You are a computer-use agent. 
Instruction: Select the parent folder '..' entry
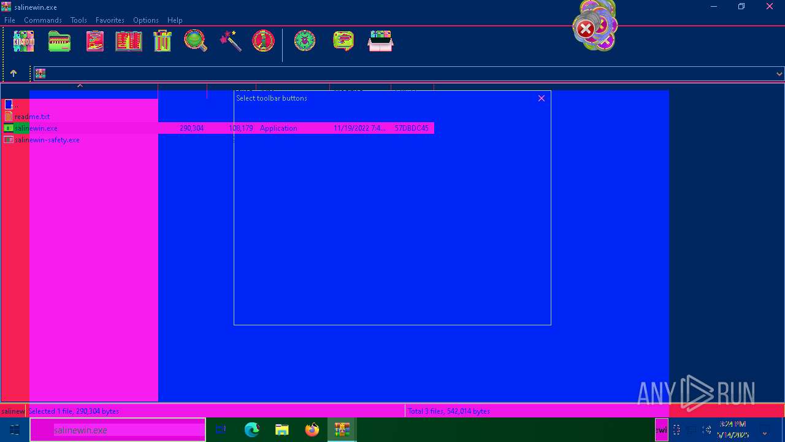click(11, 105)
